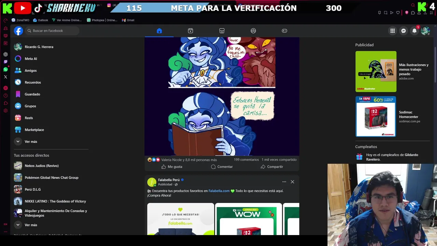The image size is (437, 246).
Task: Open the Facebook logo home link
Action: click(x=18, y=31)
